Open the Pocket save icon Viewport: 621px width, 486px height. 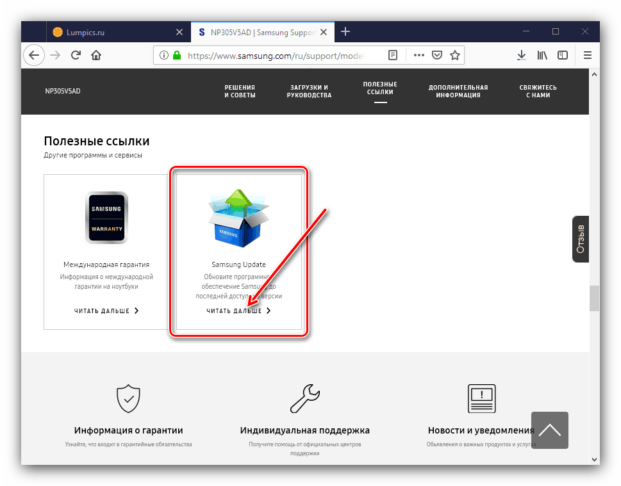pyautogui.click(x=437, y=55)
